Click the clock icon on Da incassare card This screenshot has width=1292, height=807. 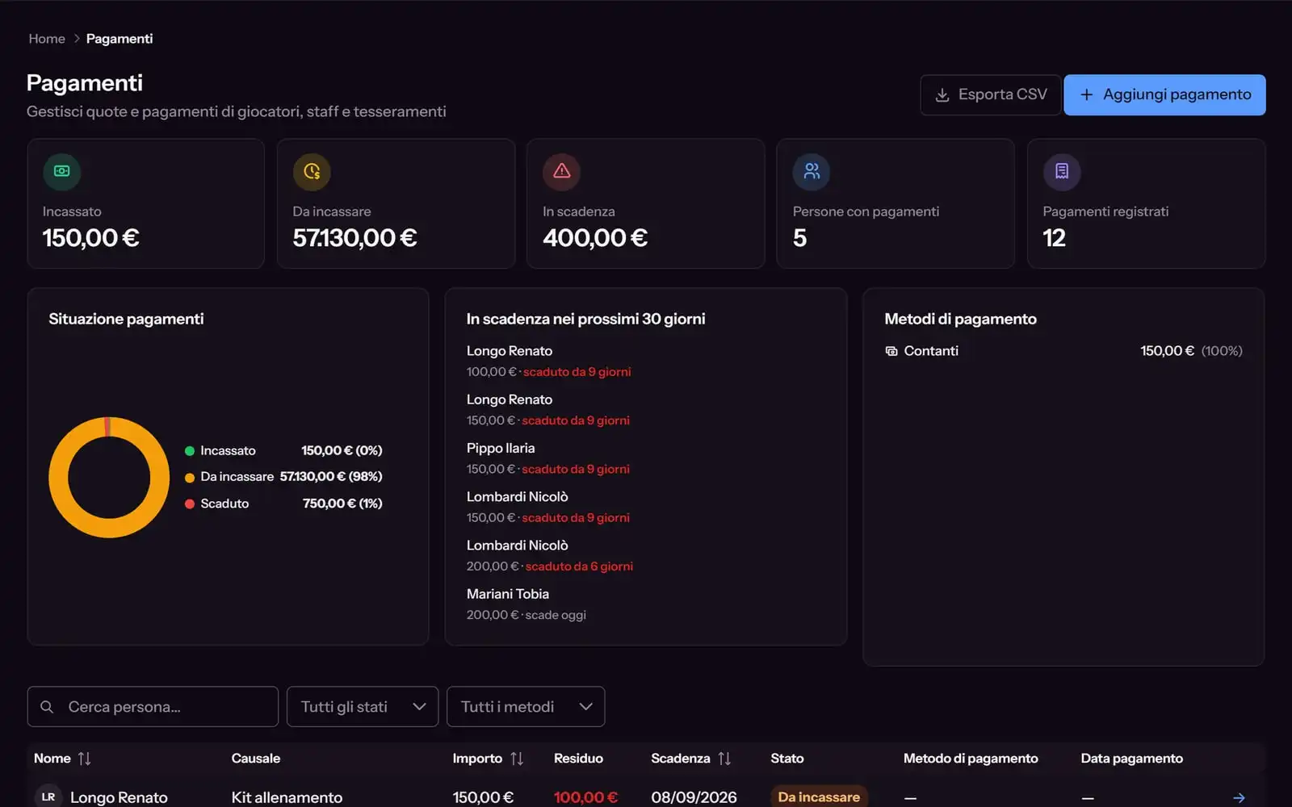pyautogui.click(x=312, y=171)
